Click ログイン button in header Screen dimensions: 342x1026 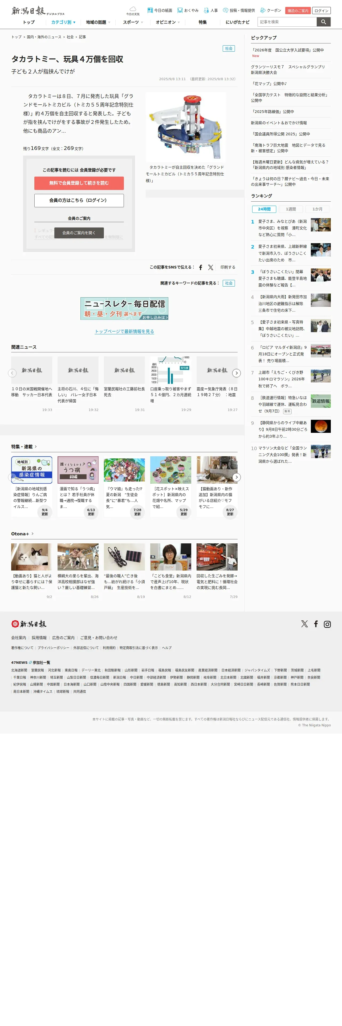click(321, 11)
